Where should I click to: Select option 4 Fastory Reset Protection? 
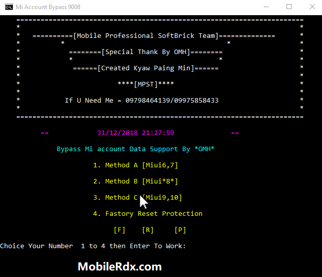click(148, 214)
